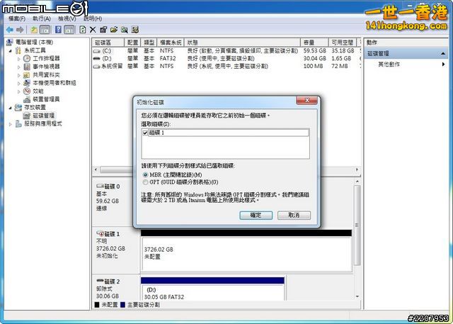Collapse the 系統工具 tree node
This screenshot has height=324, width=453.
[11, 50]
